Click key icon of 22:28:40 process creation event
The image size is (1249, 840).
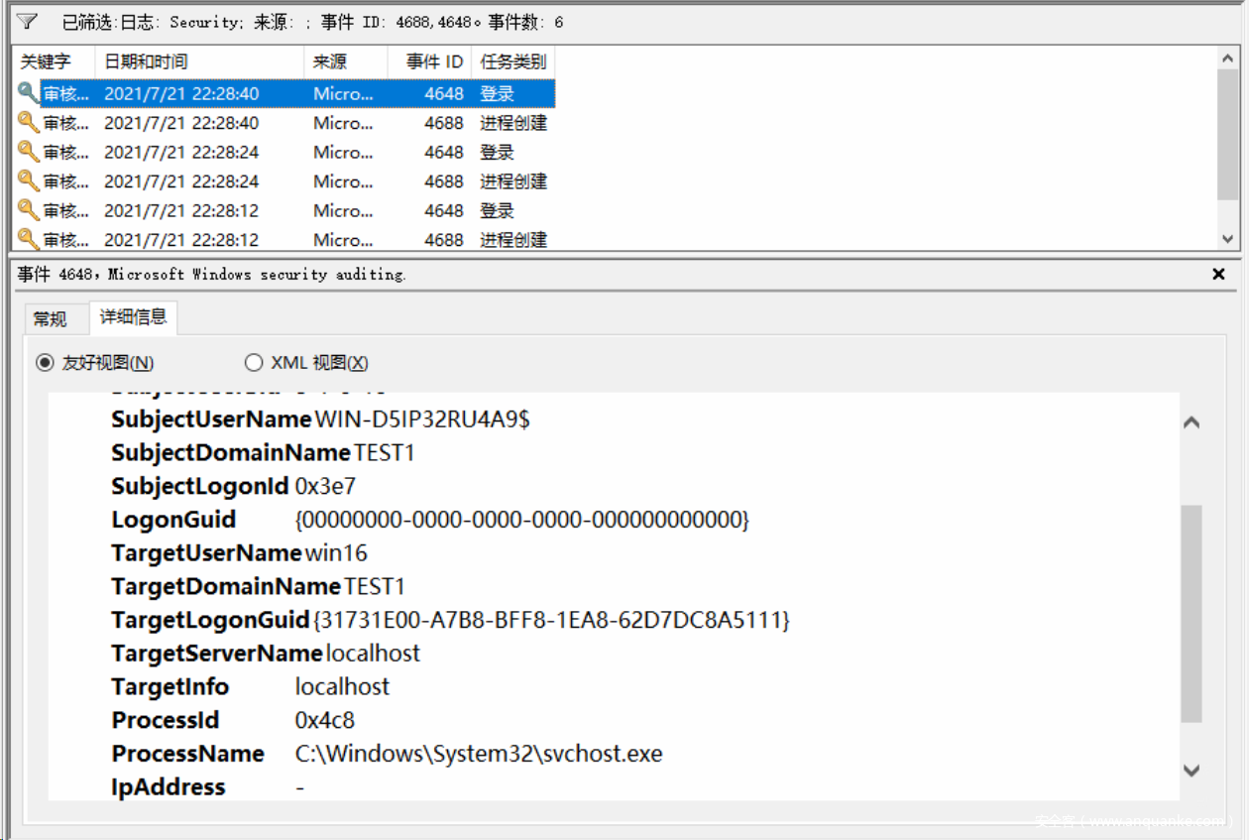coord(28,123)
